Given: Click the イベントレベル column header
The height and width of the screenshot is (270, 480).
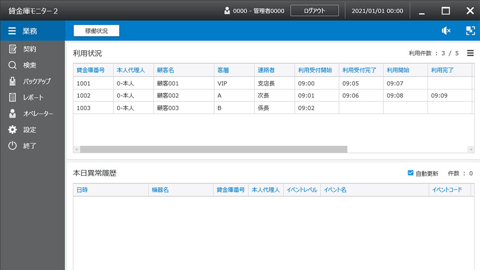Looking at the screenshot, I should tap(302, 190).
